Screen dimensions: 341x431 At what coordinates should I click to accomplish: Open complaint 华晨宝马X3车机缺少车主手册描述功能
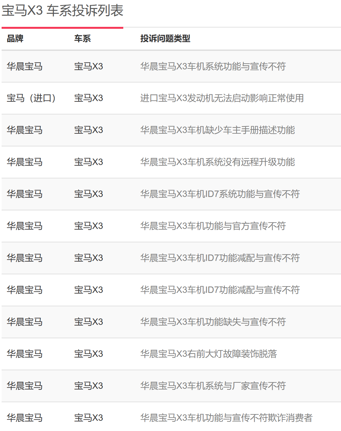tap(217, 130)
